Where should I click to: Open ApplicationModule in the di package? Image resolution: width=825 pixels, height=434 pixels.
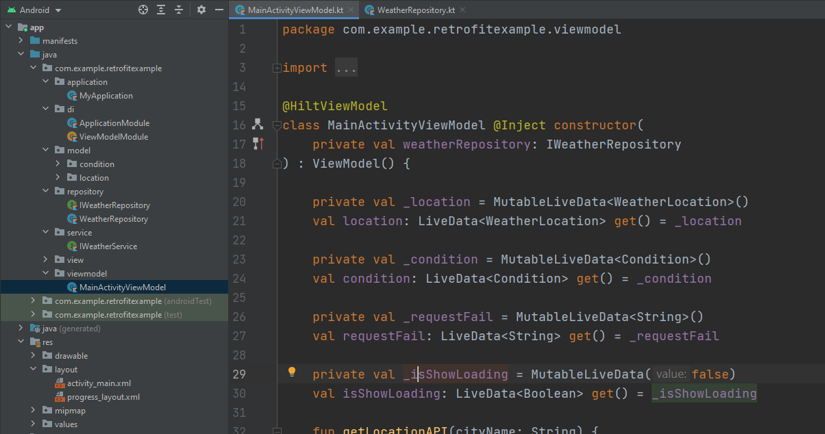pyautogui.click(x=114, y=123)
